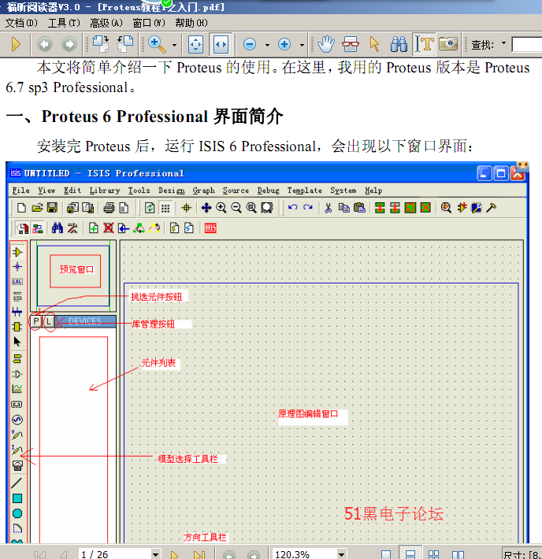Click the 120.3% zoom level box
This screenshot has height=559, width=542.
click(305, 554)
